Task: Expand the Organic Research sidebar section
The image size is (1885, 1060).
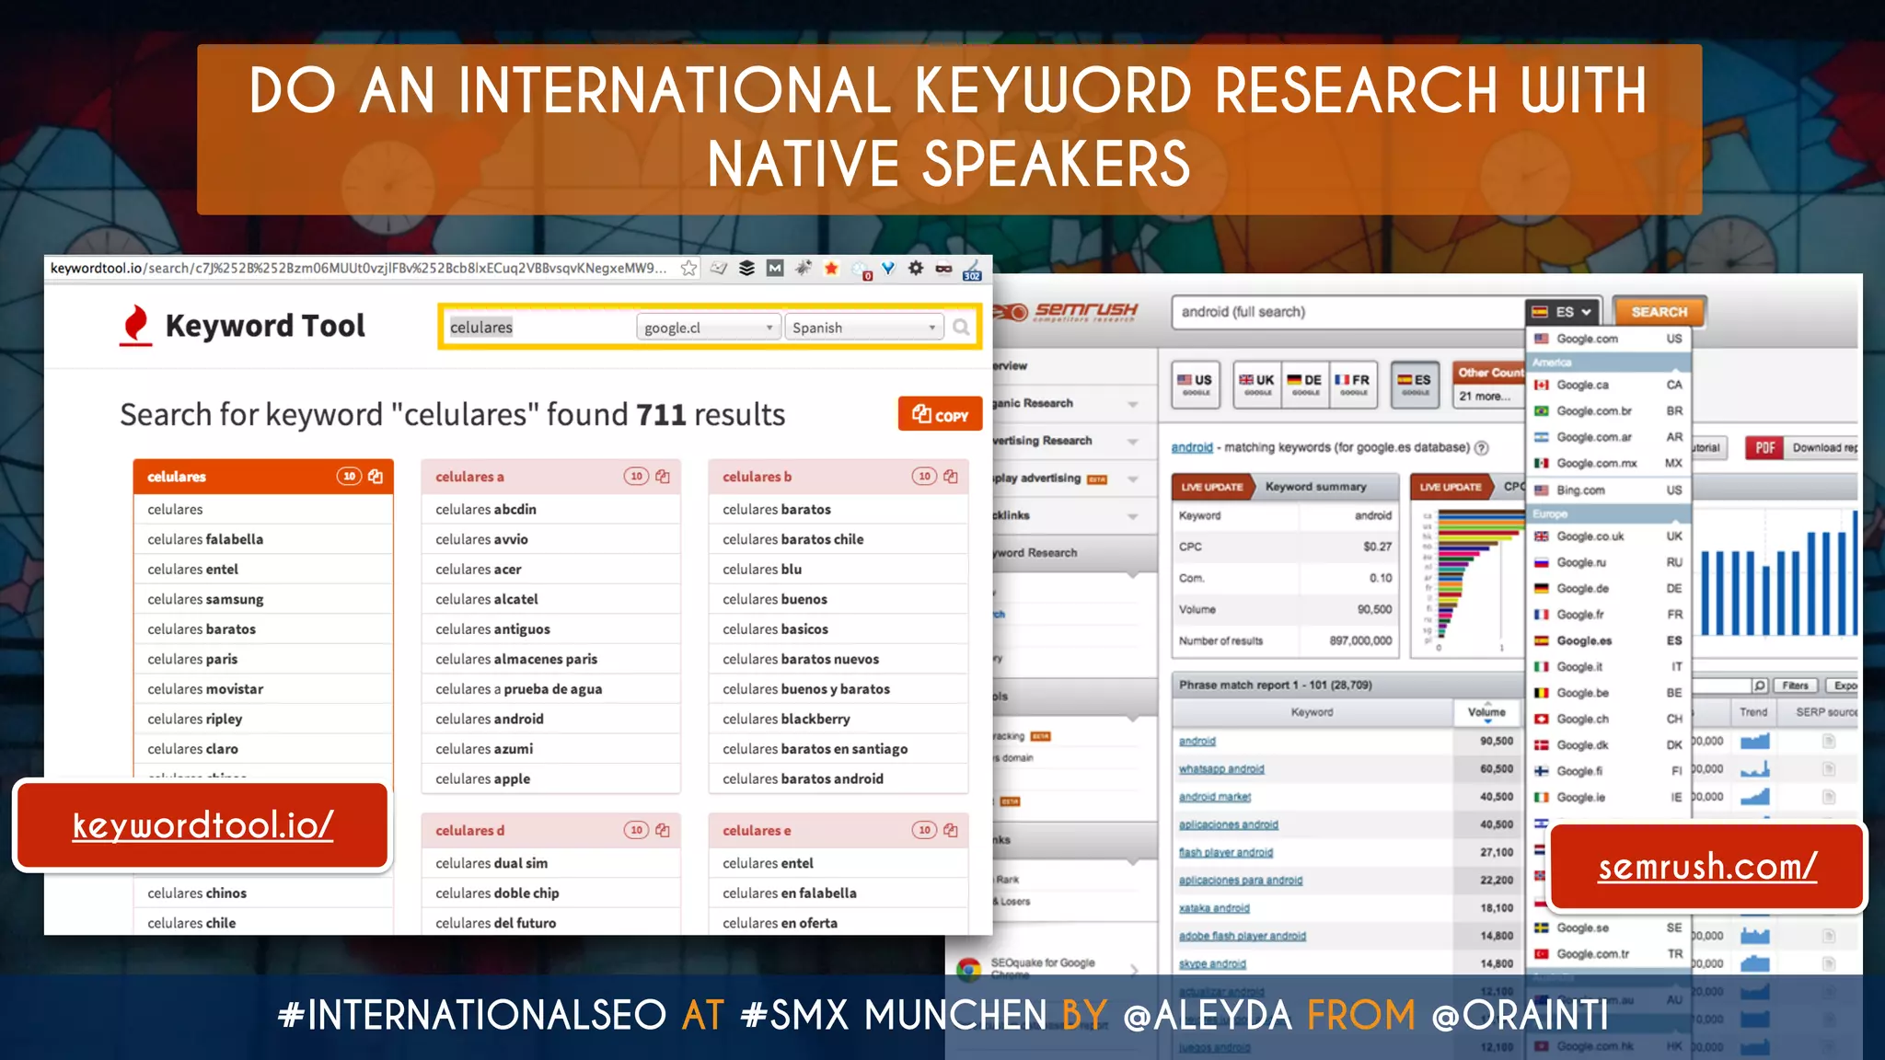Action: click(1133, 404)
